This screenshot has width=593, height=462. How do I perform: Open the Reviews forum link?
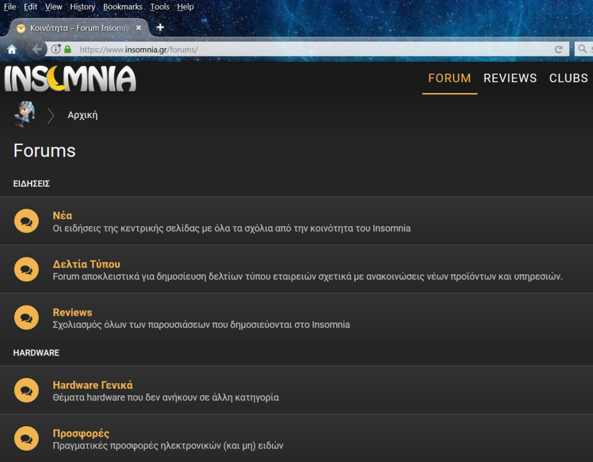click(72, 312)
